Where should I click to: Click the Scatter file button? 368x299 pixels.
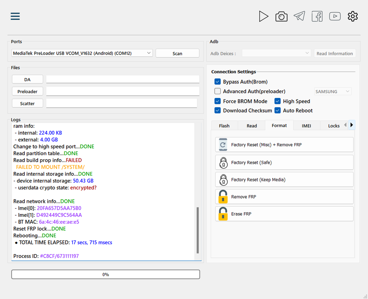(27, 103)
